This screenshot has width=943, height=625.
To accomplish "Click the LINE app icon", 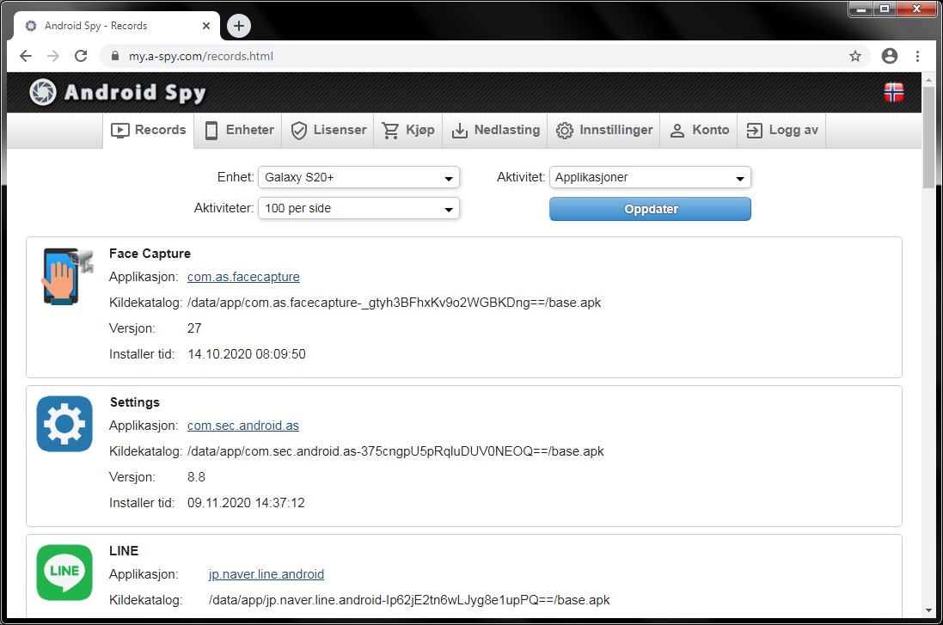I will tap(64, 572).
